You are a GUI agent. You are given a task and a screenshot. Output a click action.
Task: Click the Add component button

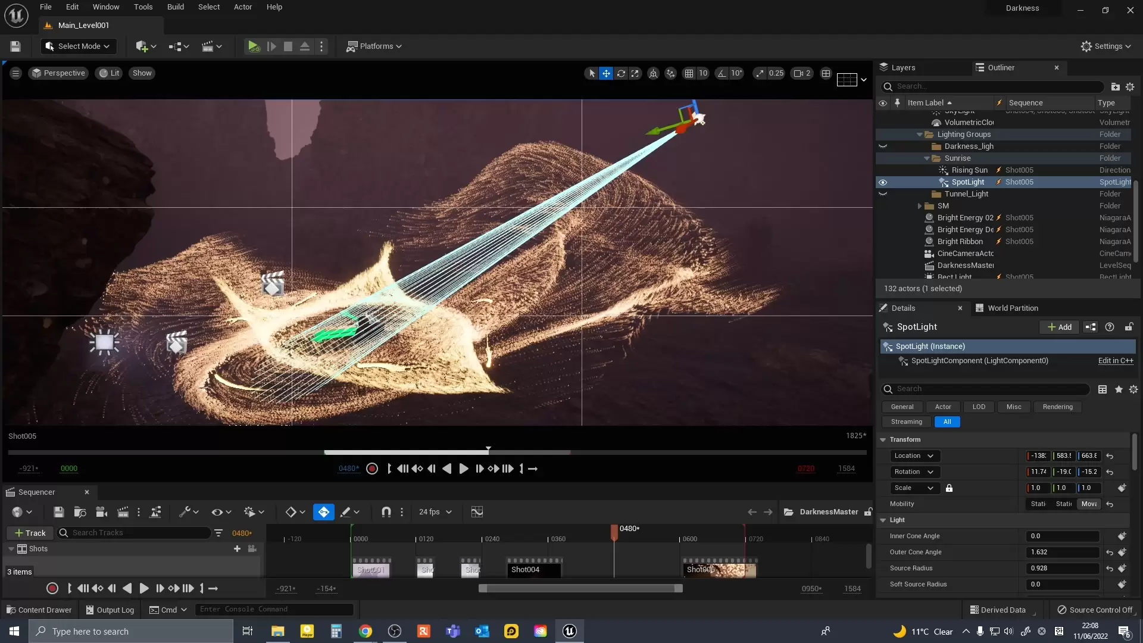pos(1059,327)
